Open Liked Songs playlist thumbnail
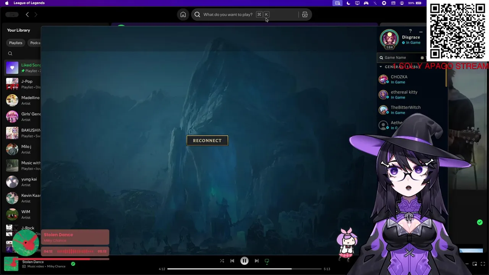The height and width of the screenshot is (275, 489). coord(12,68)
